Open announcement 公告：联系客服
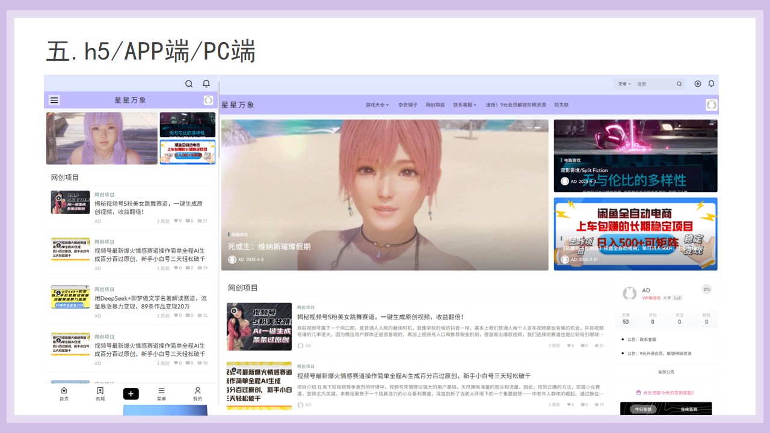This screenshot has height=433, width=770. click(641, 339)
